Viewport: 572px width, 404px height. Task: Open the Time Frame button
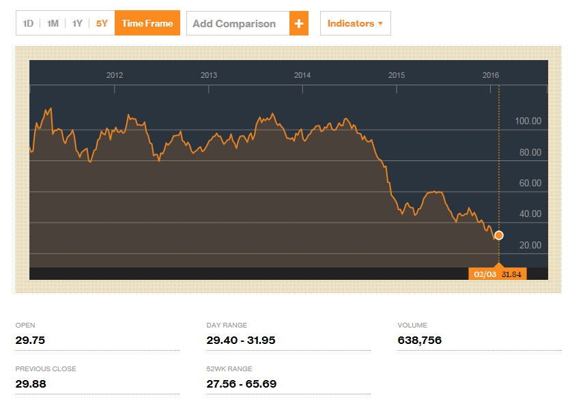tap(147, 23)
